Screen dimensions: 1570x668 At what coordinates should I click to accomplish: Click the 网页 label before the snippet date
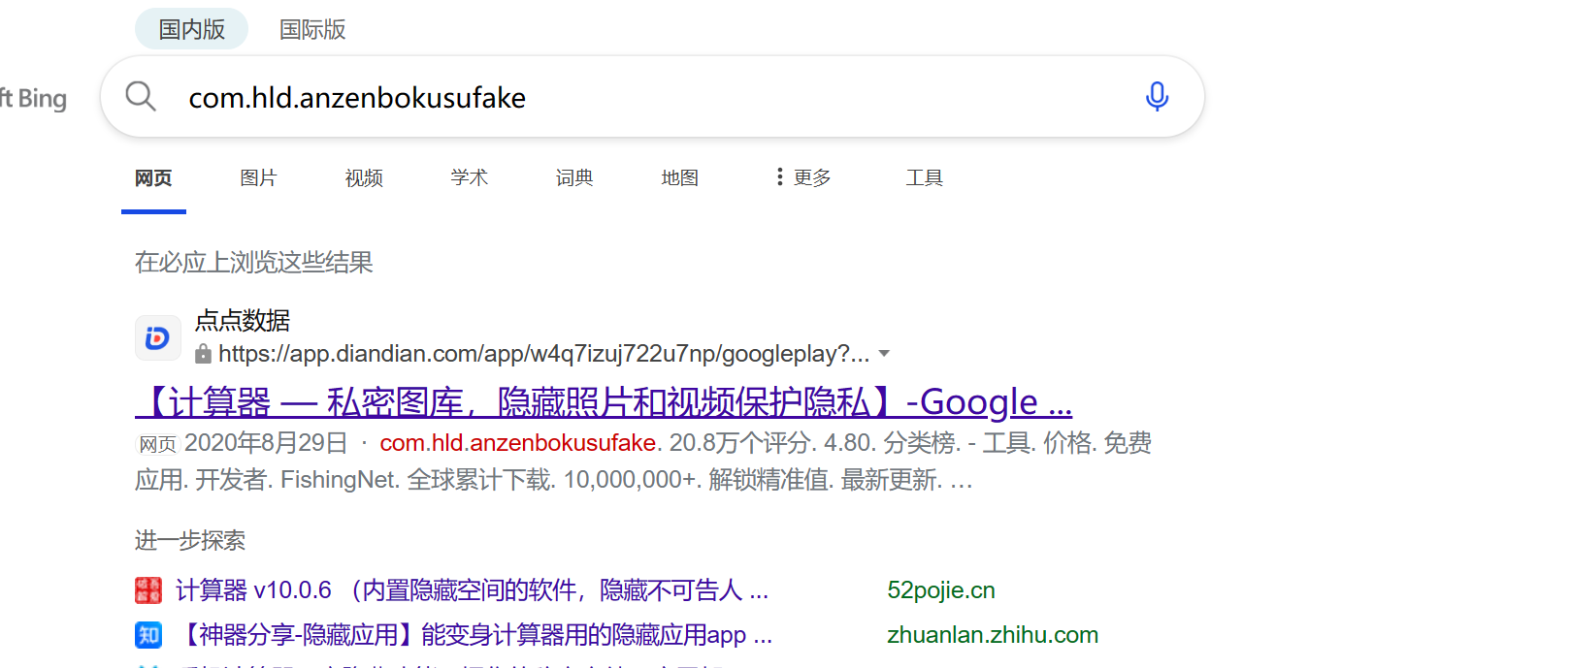tap(157, 444)
